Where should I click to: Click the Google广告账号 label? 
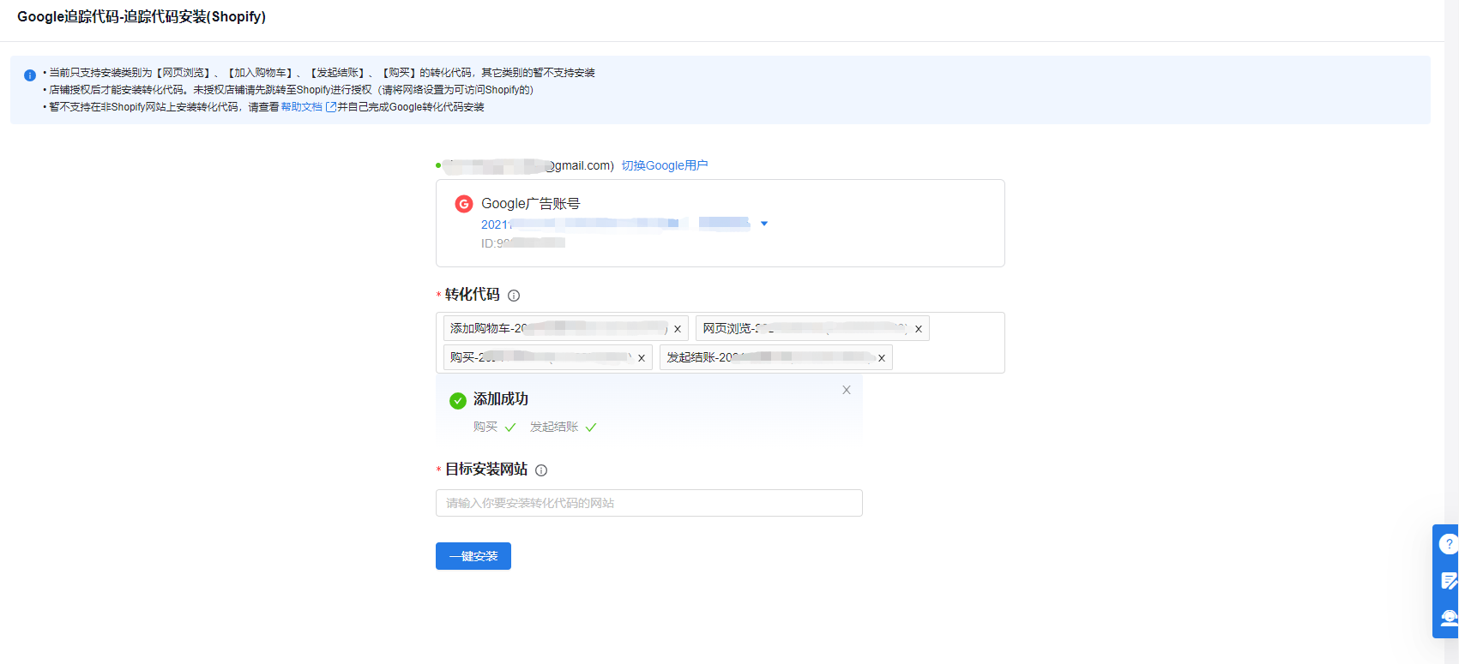(531, 204)
